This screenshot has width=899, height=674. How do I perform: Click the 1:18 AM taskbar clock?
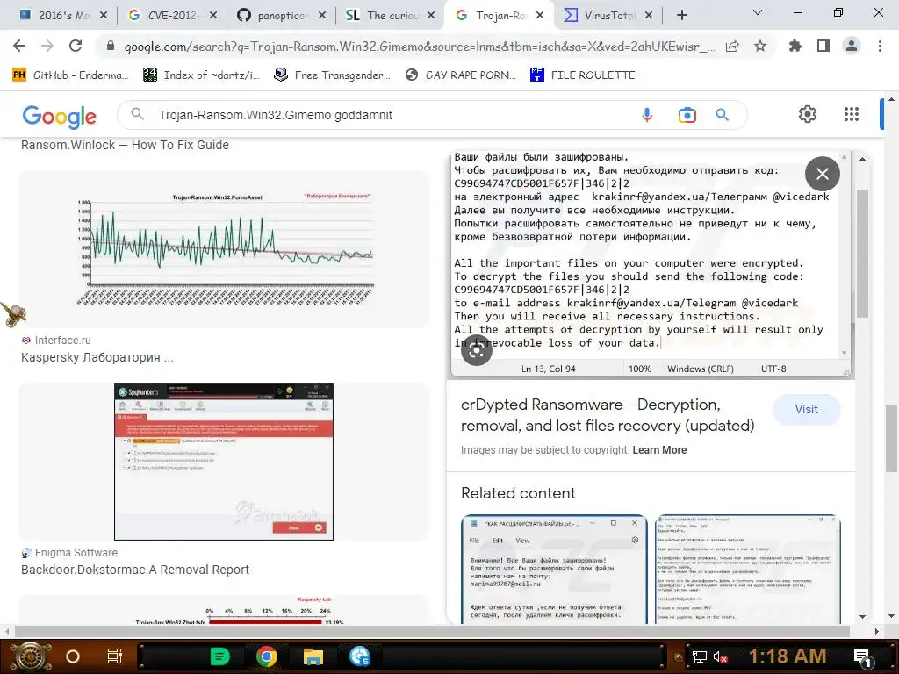click(788, 656)
